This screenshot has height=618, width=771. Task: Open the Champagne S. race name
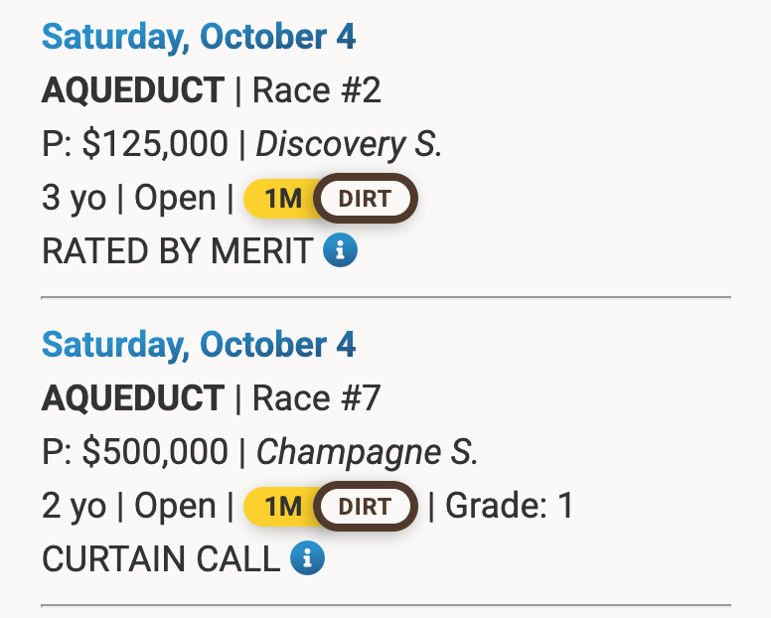(x=368, y=453)
